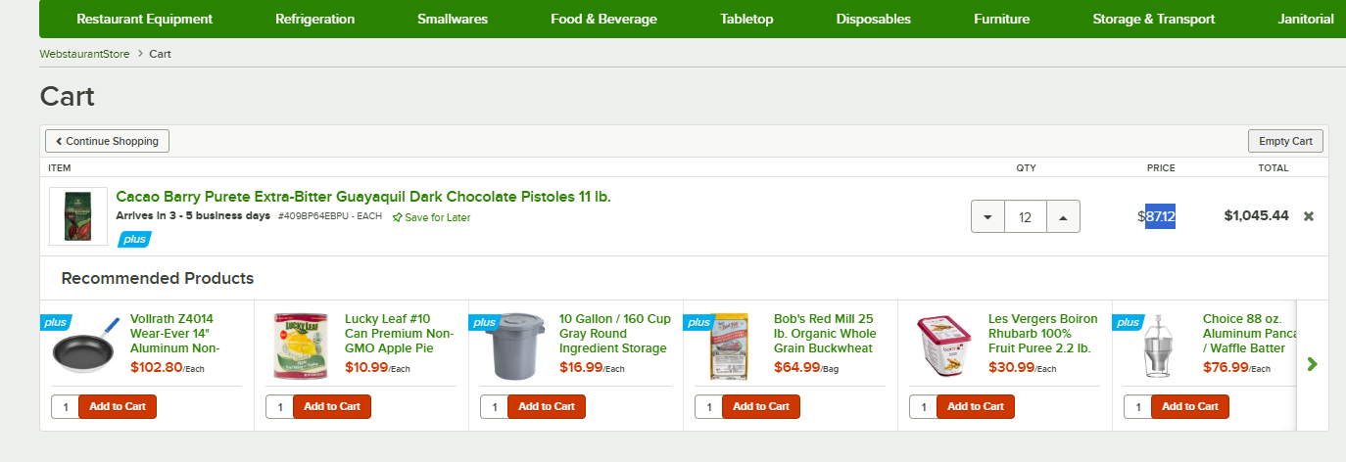Click quantity field for Lucky Leaf item
1346x462 pixels.
pos(279,406)
